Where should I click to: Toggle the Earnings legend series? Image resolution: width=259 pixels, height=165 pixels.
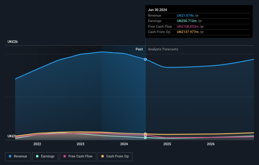click(x=45, y=156)
